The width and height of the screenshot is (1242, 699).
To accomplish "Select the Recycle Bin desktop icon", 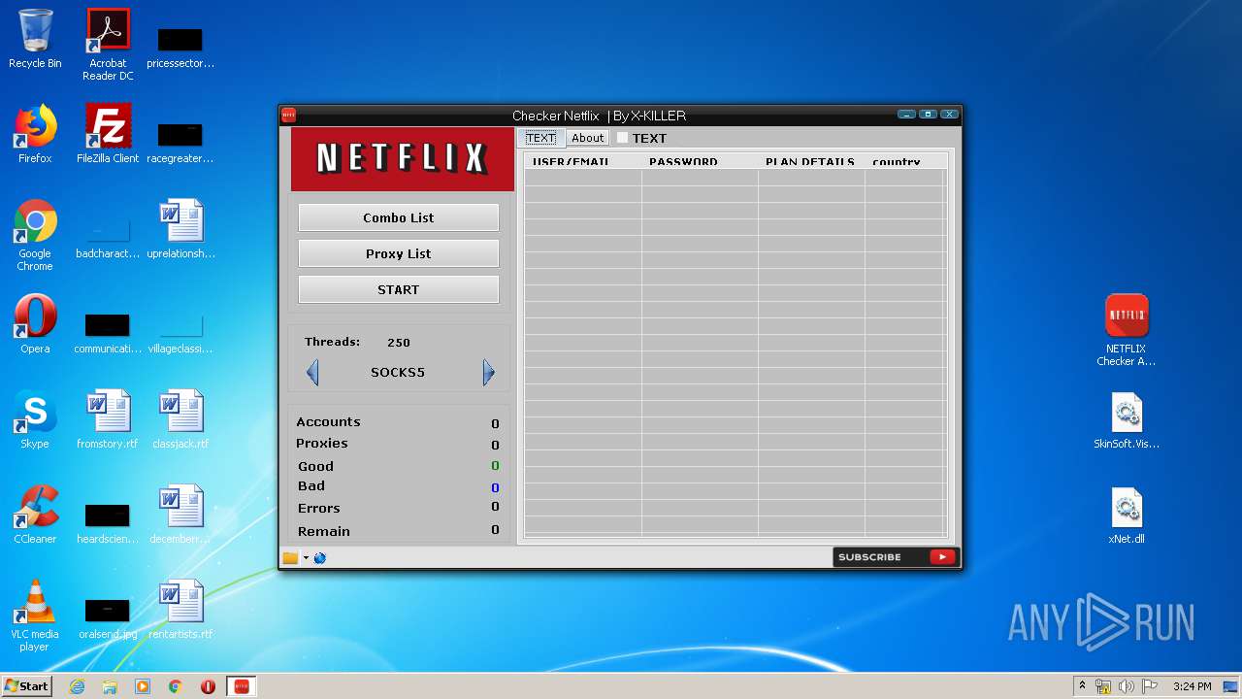I will pyautogui.click(x=35, y=39).
